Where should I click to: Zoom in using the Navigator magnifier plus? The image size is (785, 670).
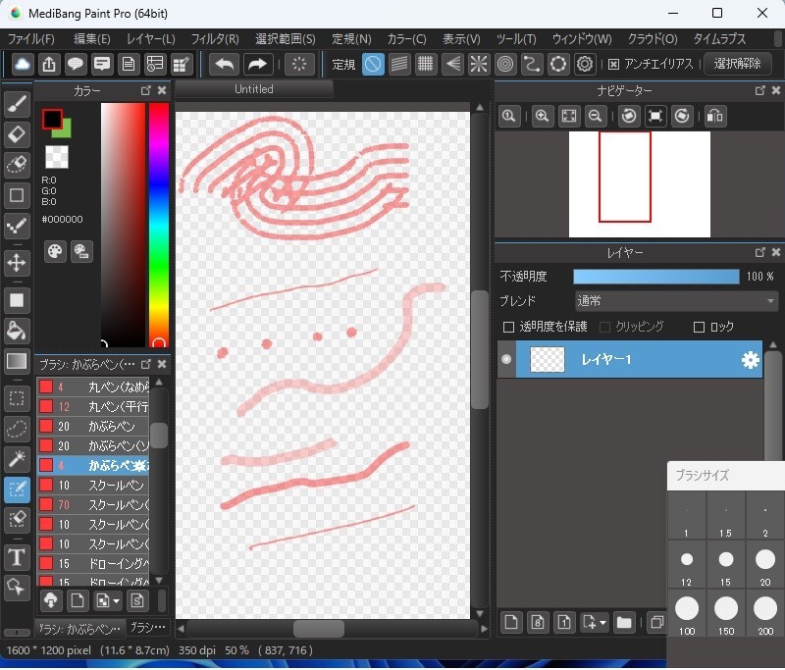[542, 117]
